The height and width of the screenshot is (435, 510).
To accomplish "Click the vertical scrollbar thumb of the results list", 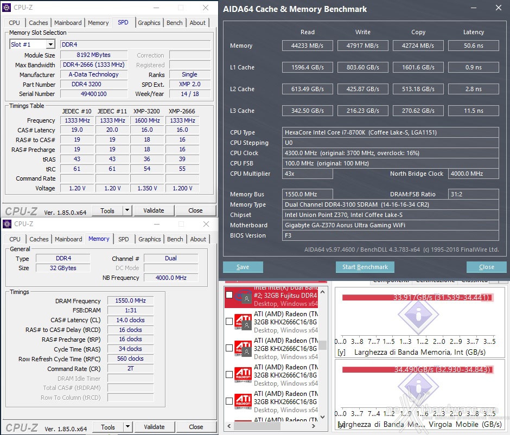I will (x=322, y=345).
